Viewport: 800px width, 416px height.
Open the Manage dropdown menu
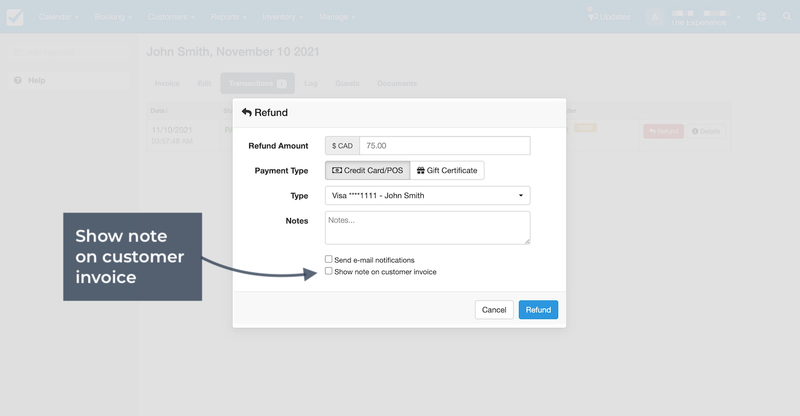[x=337, y=17]
